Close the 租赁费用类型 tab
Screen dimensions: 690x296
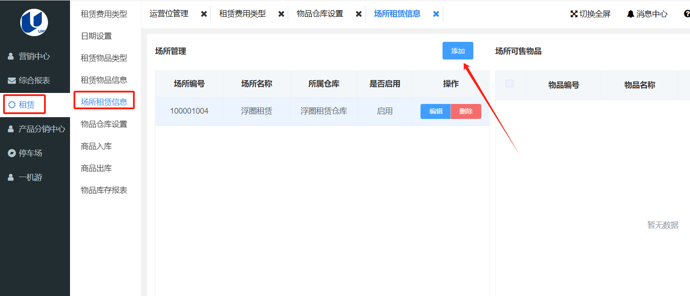[281, 14]
